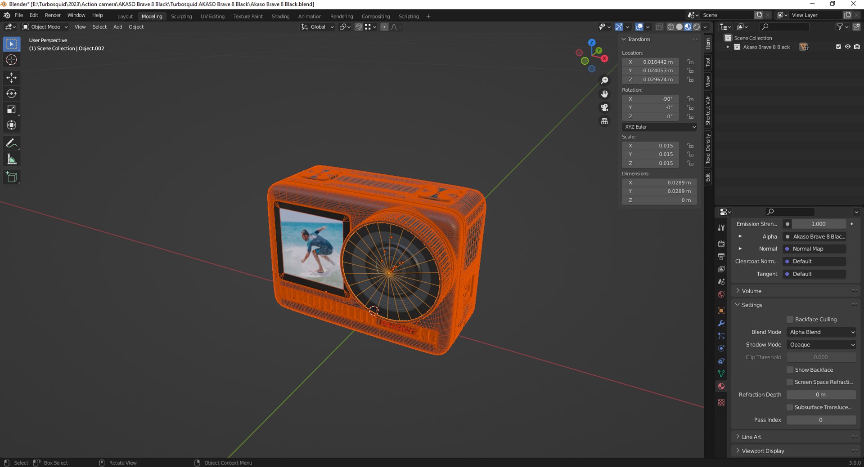Image resolution: width=864 pixels, height=467 pixels.
Task: Enable Backface Culling checkbox
Action: (790, 319)
